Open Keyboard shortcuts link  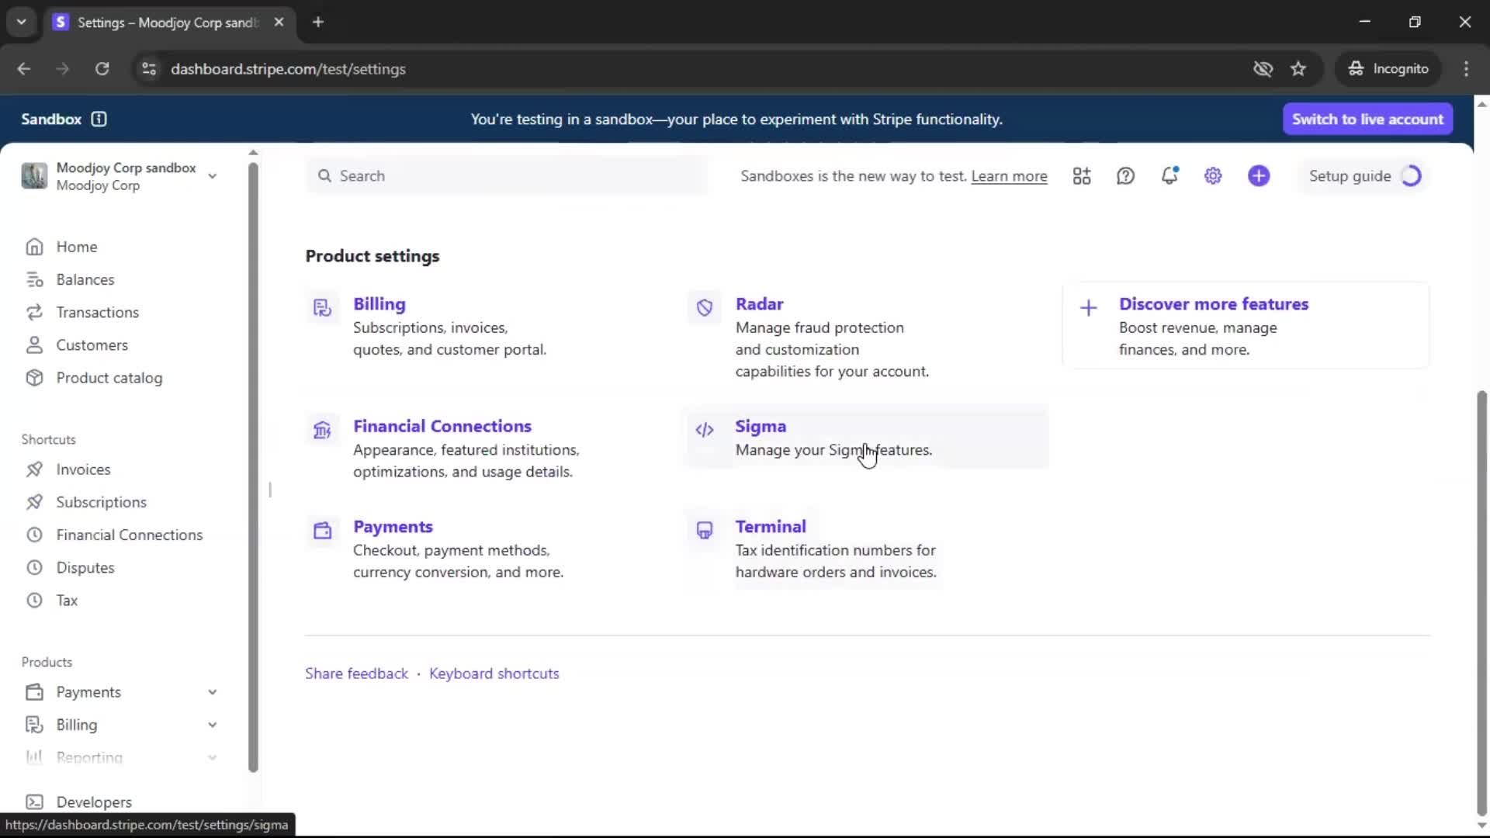click(494, 674)
